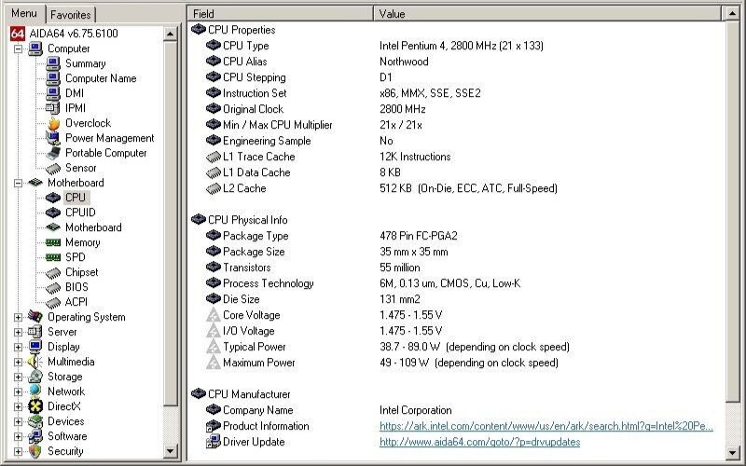The width and height of the screenshot is (746, 466).
Task: Collapse the Motherboard tree node
Action: click(18, 183)
